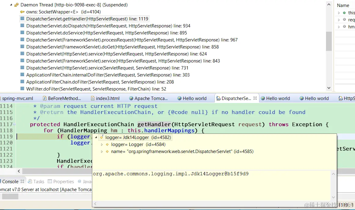Select WsFilter.doFilter line 52 frame
The width and height of the screenshot is (355, 210).
96,89
